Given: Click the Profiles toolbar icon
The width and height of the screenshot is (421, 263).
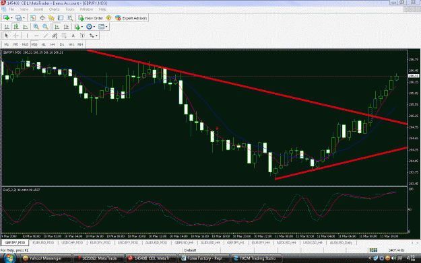Looking at the screenshot, I should (18, 18).
